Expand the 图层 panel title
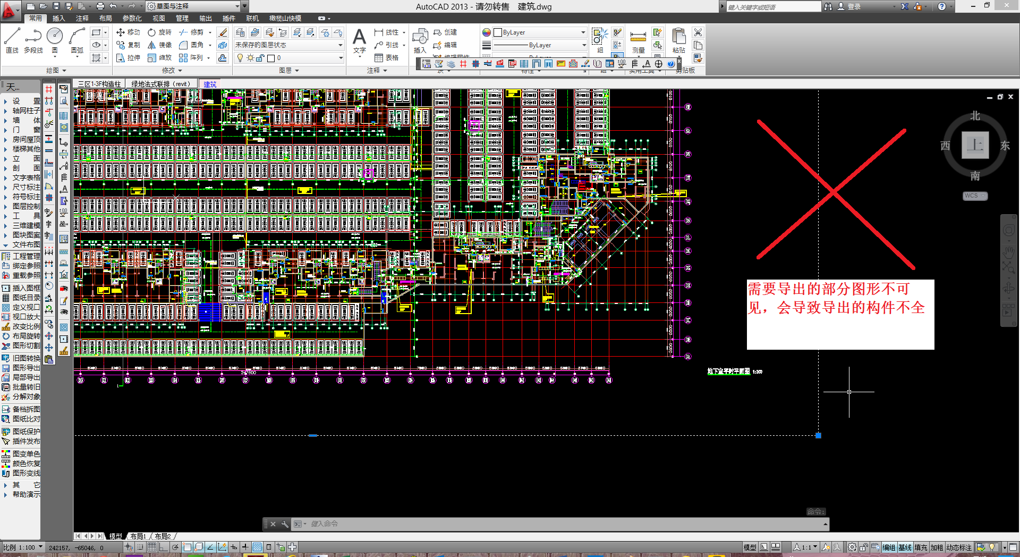 pyautogui.click(x=289, y=70)
